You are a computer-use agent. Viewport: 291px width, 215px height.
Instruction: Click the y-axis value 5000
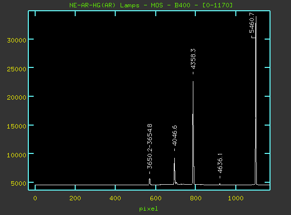(19, 183)
